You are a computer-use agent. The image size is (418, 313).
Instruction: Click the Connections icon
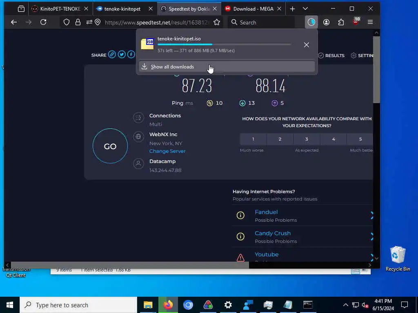coord(138,118)
